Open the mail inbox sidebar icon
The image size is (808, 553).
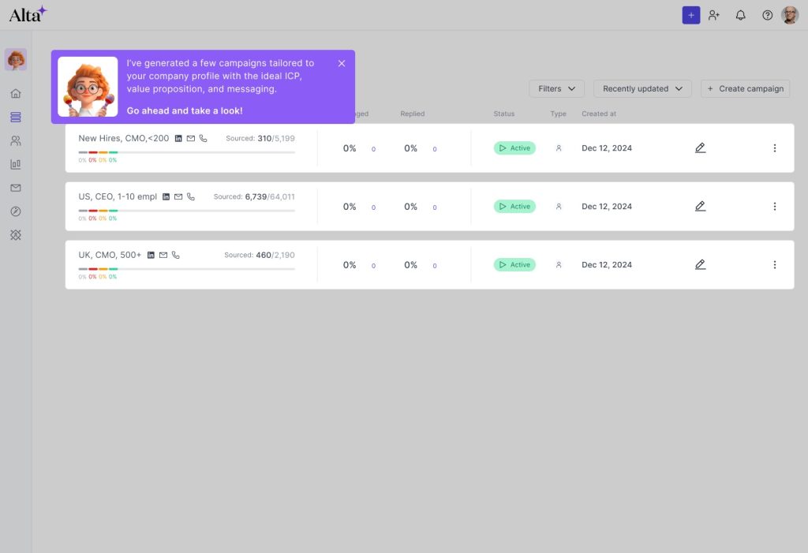tap(16, 188)
